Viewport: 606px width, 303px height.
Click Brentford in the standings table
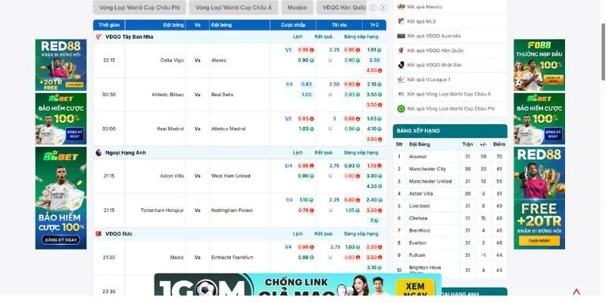tap(420, 231)
